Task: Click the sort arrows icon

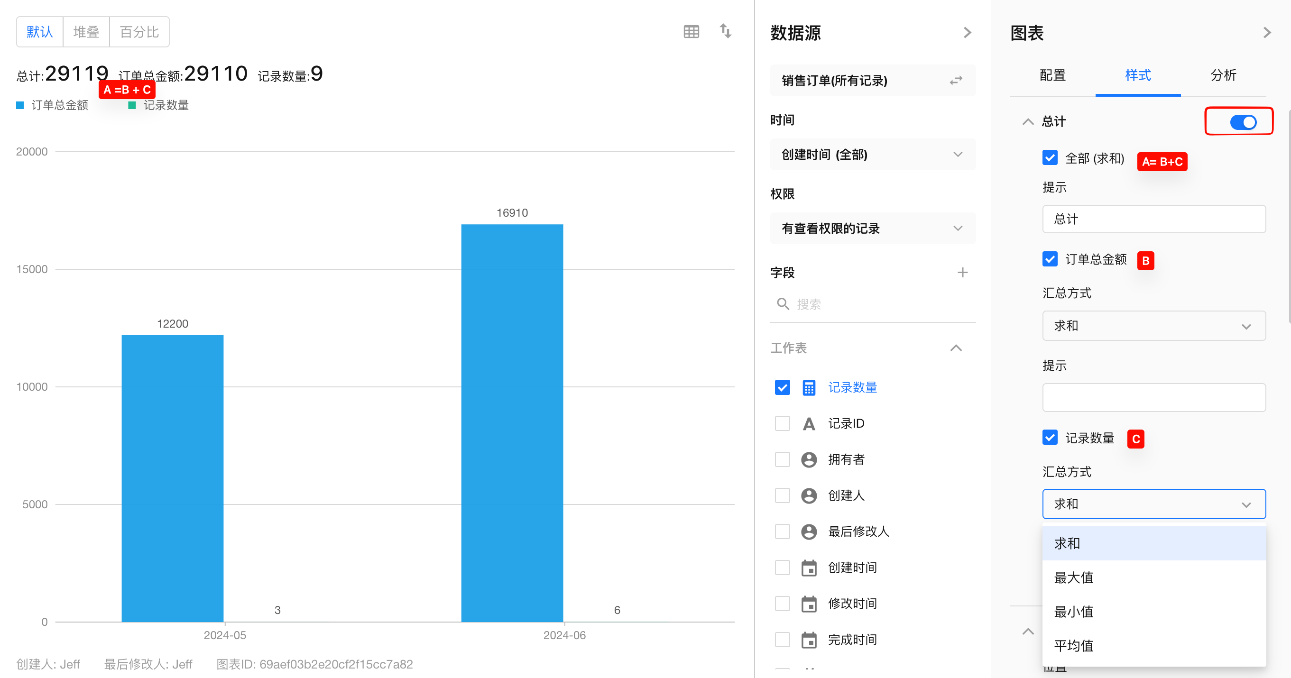Action: (725, 31)
